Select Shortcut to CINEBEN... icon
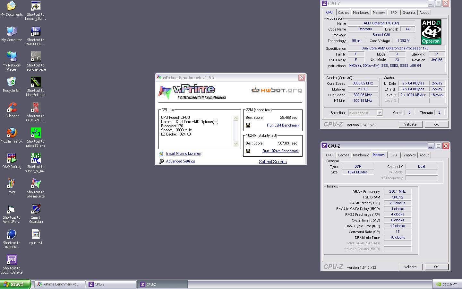 12,239
